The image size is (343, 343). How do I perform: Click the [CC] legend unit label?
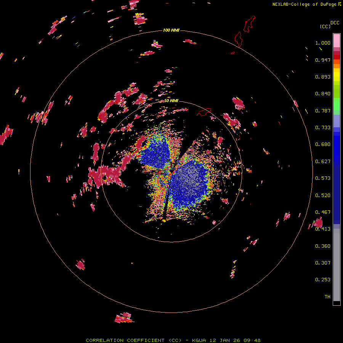[x=325, y=26]
